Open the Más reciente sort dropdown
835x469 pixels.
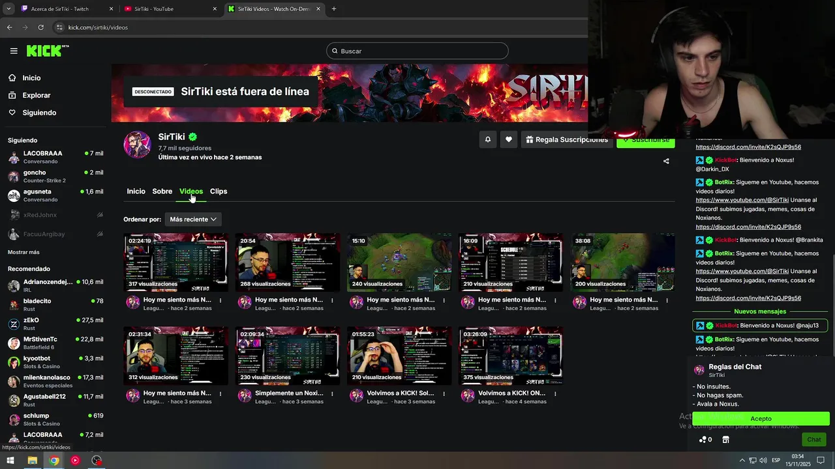pyautogui.click(x=193, y=220)
